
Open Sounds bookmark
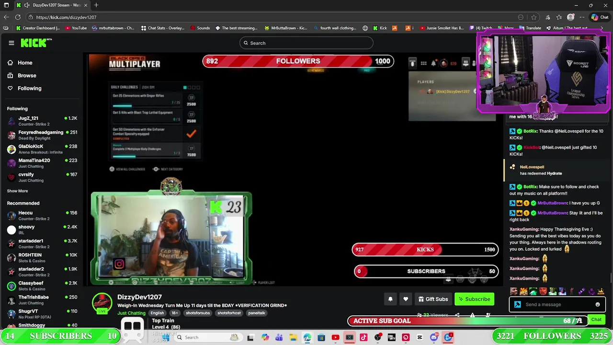click(x=200, y=28)
